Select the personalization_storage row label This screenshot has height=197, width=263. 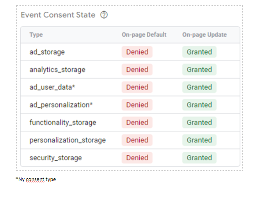point(68,140)
